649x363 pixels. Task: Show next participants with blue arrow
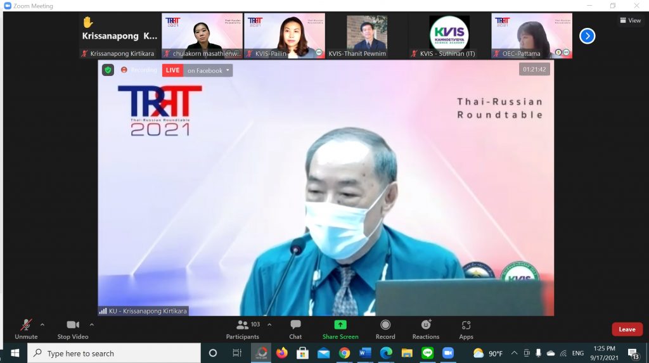587,36
